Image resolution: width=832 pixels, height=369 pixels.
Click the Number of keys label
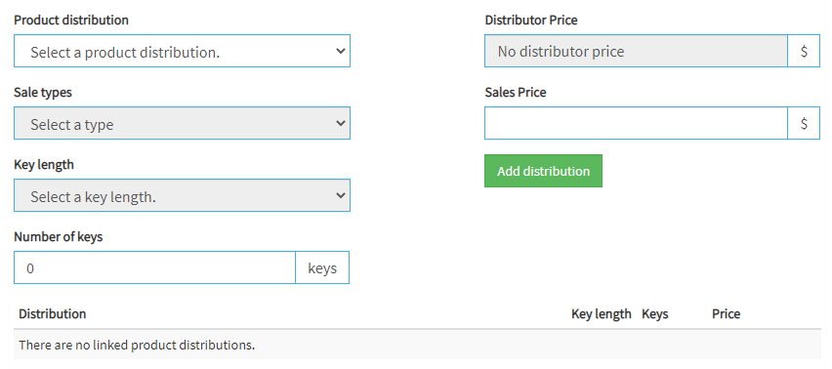pos(58,236)
